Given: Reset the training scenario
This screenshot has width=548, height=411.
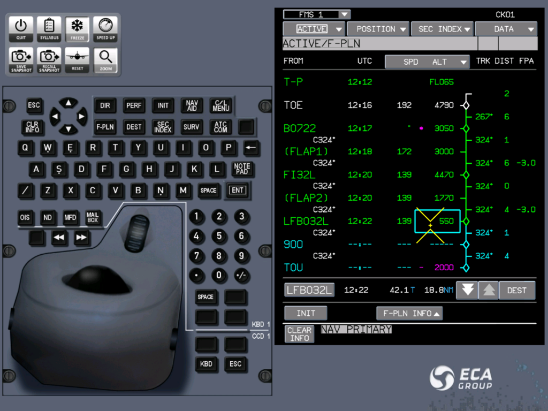Looking at the screenshot, I should (x=77, y=59).
